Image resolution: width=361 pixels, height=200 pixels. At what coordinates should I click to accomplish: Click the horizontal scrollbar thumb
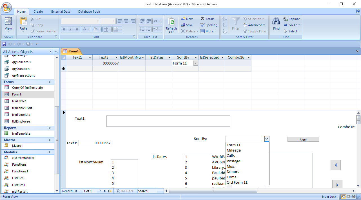(213, 191)
